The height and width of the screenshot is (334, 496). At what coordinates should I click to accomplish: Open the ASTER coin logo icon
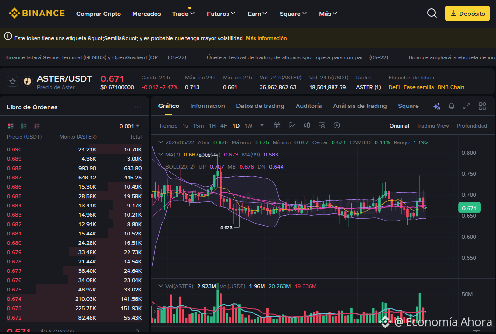tap(28, 82)
